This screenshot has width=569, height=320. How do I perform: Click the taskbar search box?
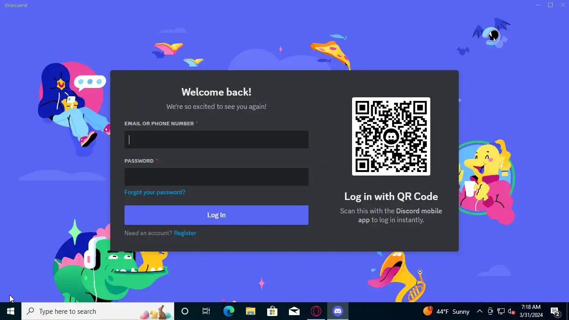click(98, 311)
